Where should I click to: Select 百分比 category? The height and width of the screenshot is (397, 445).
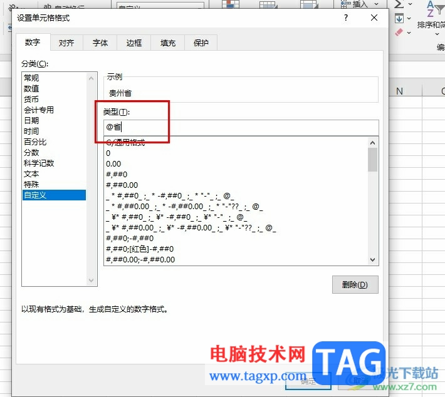click(x=54, y=142)
